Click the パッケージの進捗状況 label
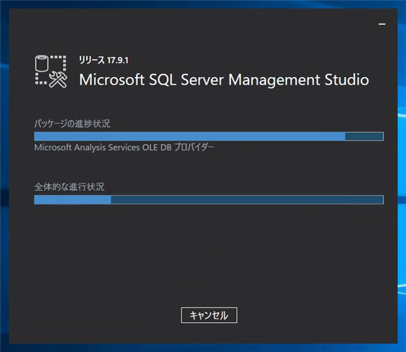Screen dimensions: 406x352 point(72,123)
